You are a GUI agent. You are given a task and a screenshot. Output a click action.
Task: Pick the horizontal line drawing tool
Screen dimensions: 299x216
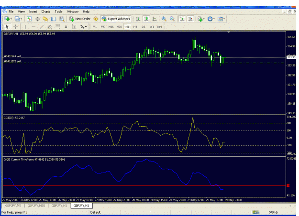pos(33,27)
